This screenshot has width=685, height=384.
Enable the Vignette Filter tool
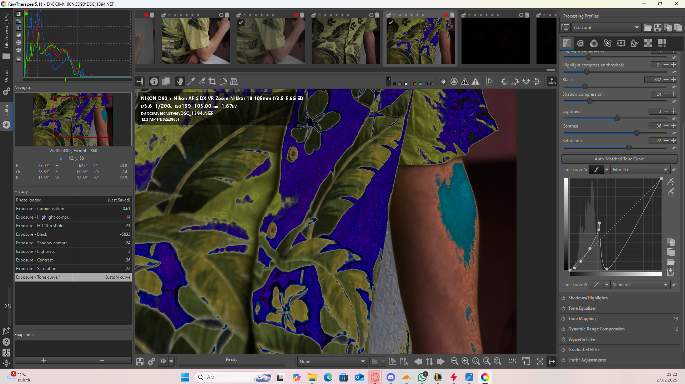563,339
